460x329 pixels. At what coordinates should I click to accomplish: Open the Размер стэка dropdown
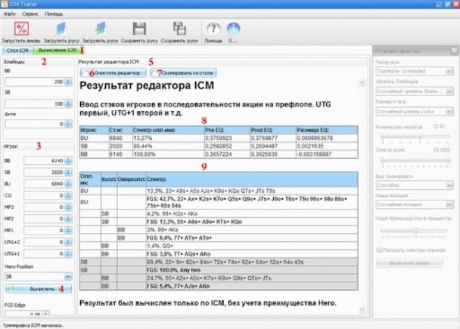(x=415, y=111)
